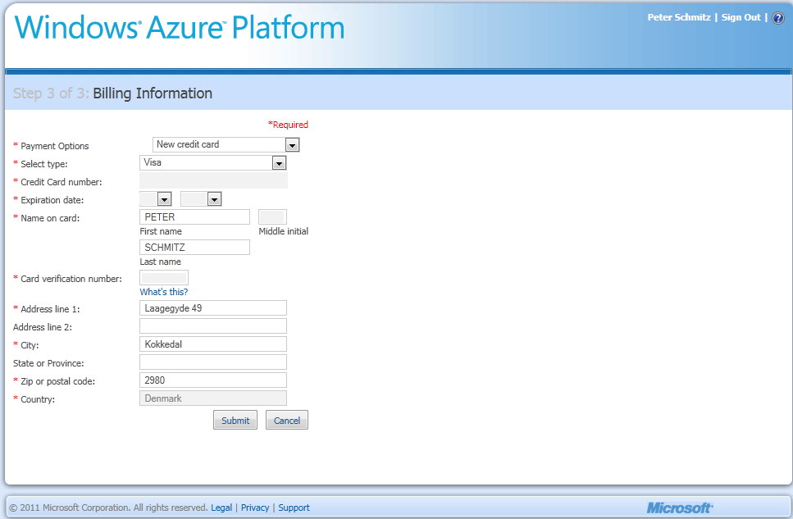
Task: Click the Last name field containing SCHMITZ
Action: point(194,248)
